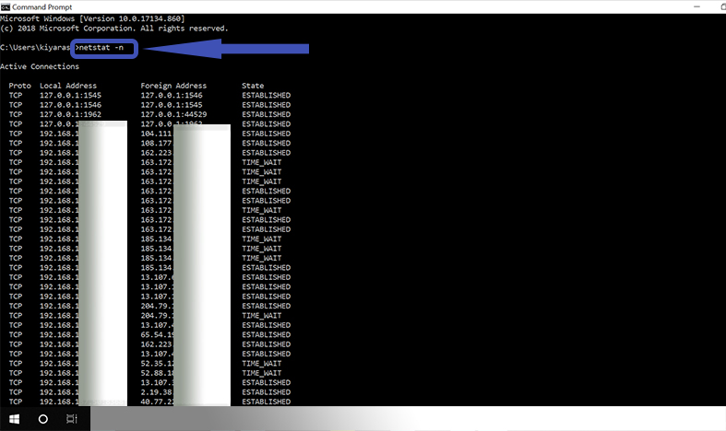Image resolution: width=726 pixels, height=431 pixels.
Task: Click the "Foreign Address" column header
Action: [173, 86]
